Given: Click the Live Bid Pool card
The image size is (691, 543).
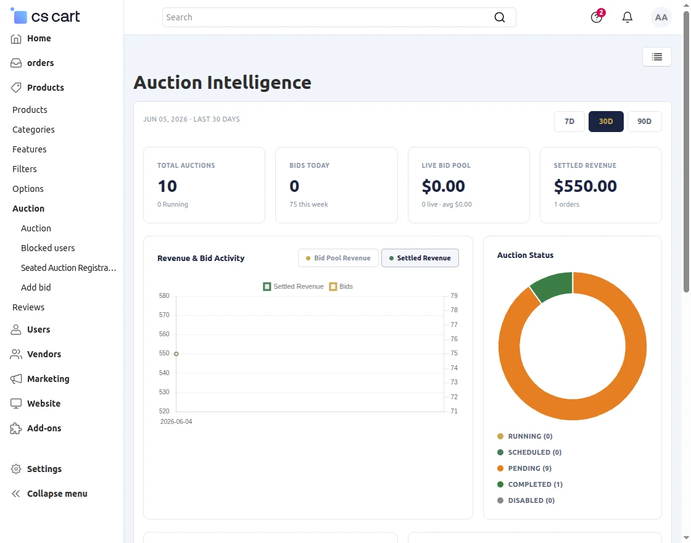Looking at the screenshot, I should point(468,185).
